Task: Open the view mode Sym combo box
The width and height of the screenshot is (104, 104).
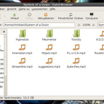Action: [101, 25]
